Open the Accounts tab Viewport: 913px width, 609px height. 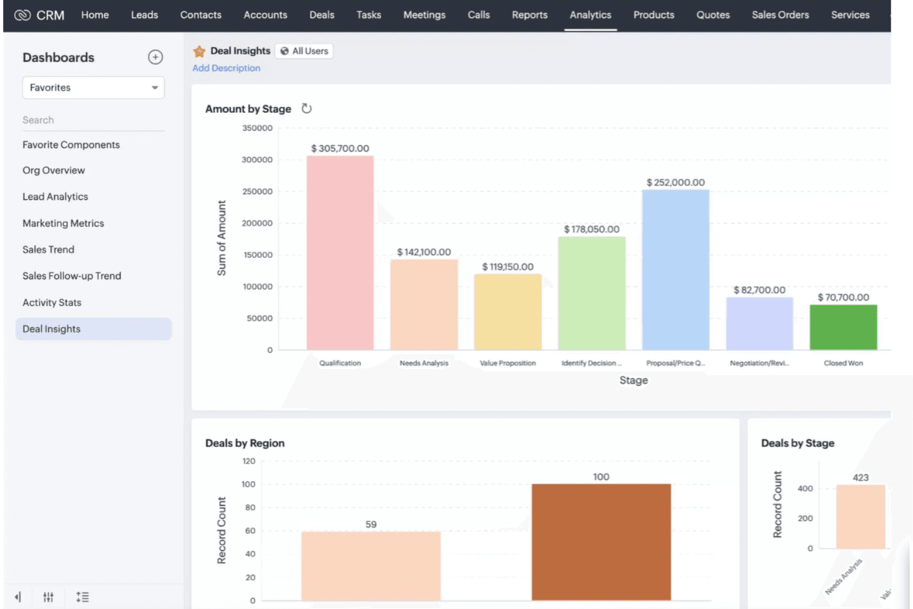coord(265,15)
